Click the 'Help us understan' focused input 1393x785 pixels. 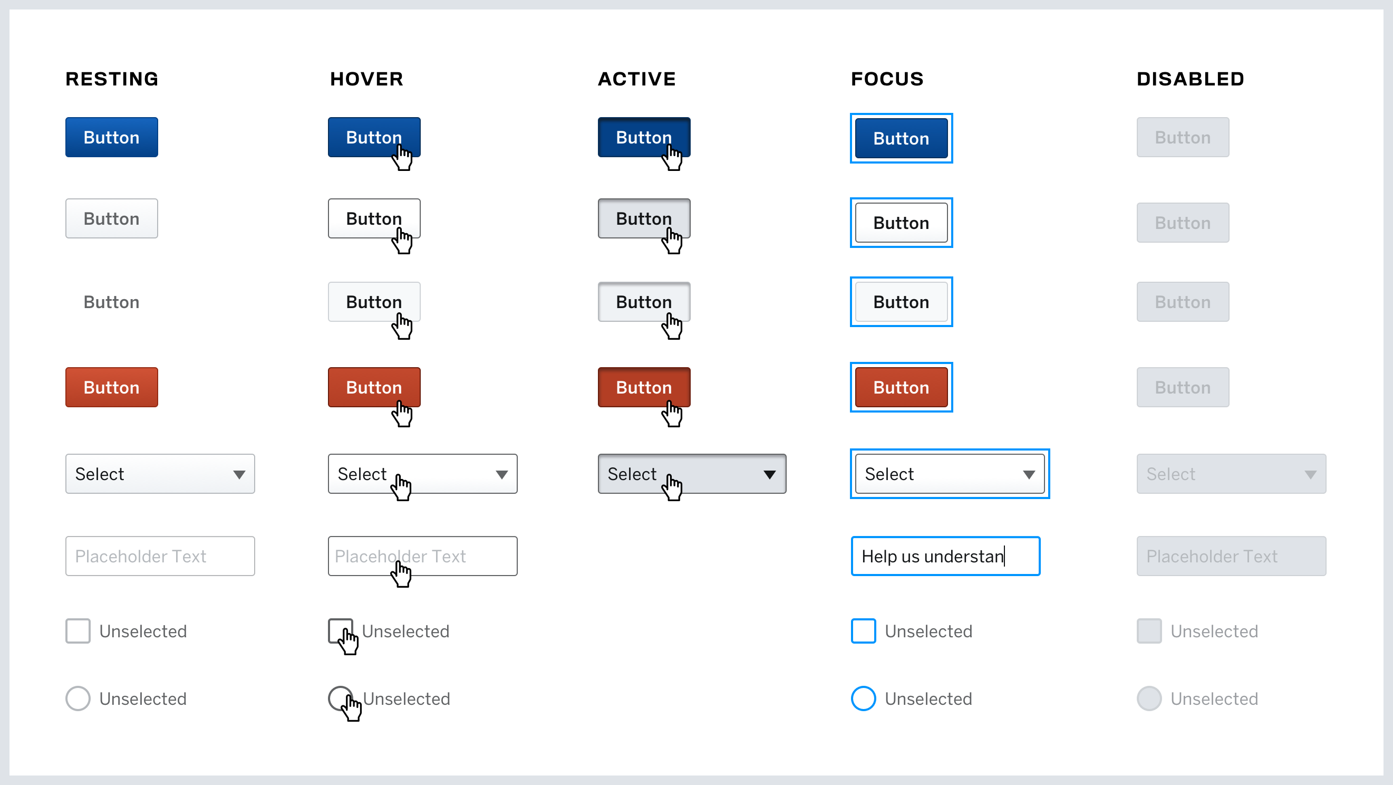point(945,556)
